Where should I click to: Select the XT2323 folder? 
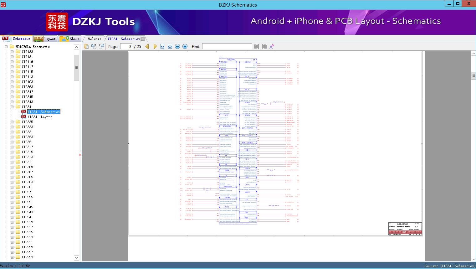pos(27,137)
